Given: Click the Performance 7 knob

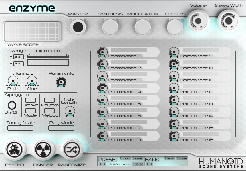Looking at the screenshot, I should coord(102,124).
